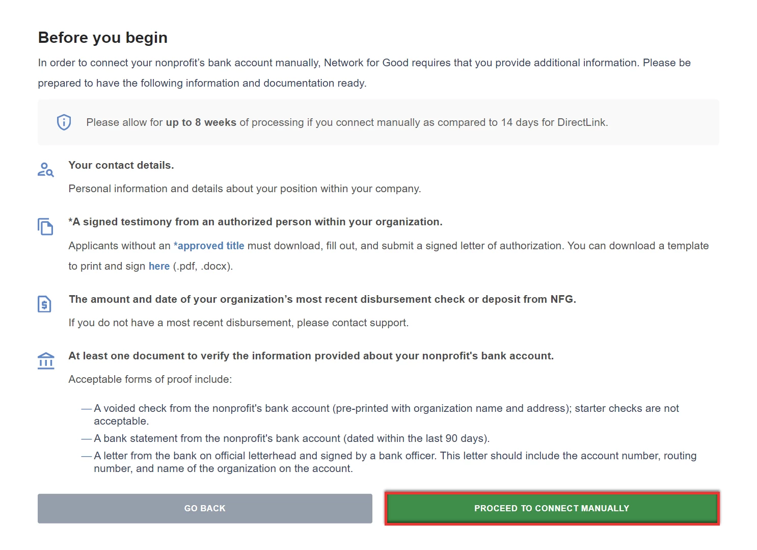Select the contact details person icon

pyautogui.click(x=45, y=170)
